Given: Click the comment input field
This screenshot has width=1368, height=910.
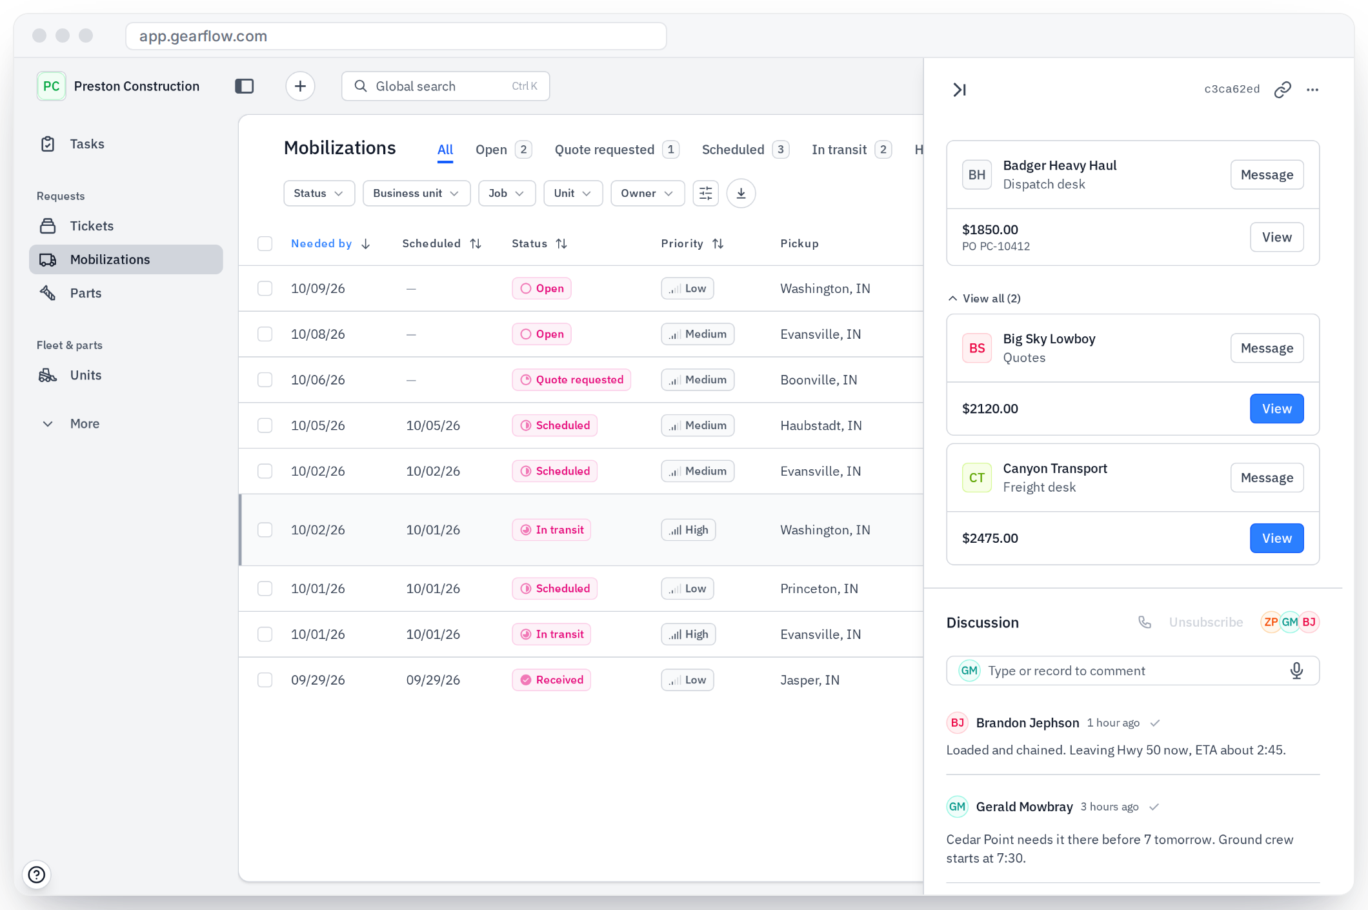Looking at the screenshot, I should pos(1132,671).
